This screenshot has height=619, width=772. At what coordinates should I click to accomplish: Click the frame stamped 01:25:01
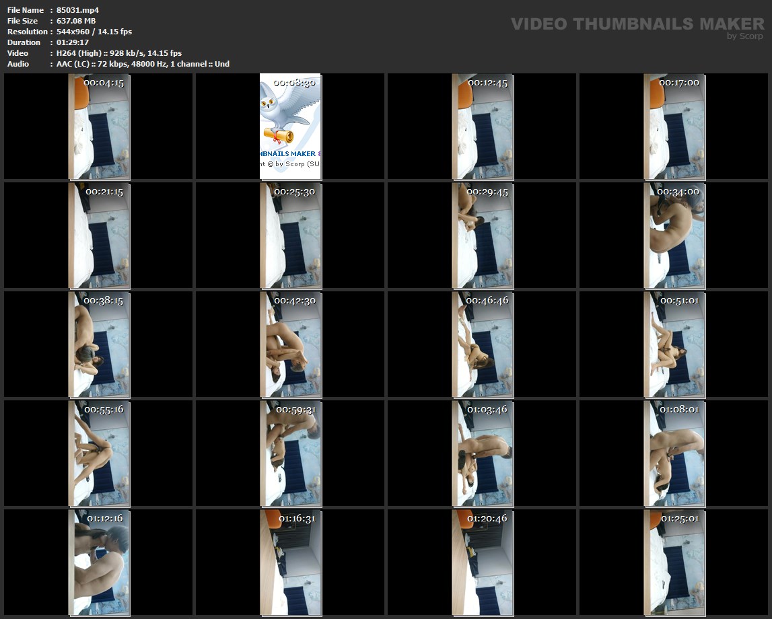click(674, 563)
